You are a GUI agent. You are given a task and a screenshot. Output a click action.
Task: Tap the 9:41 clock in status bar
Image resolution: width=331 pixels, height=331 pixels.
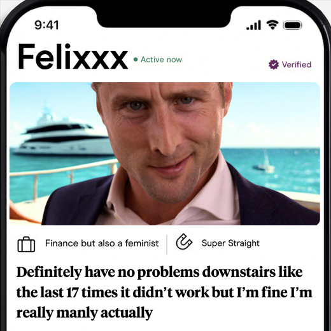pos(46,25)
